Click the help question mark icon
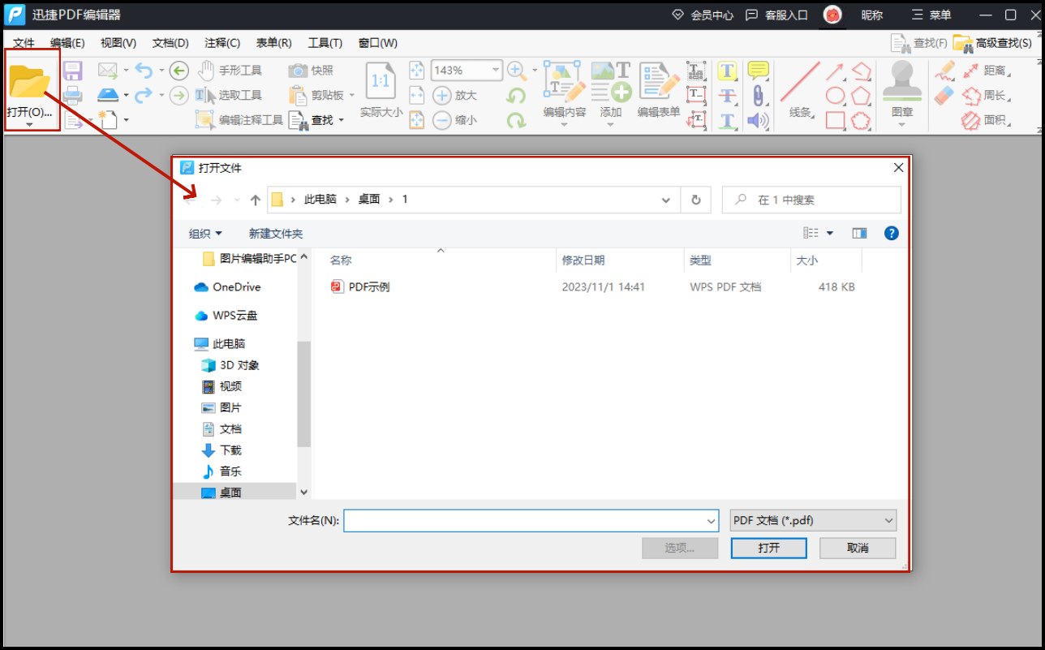 [891, 234]
